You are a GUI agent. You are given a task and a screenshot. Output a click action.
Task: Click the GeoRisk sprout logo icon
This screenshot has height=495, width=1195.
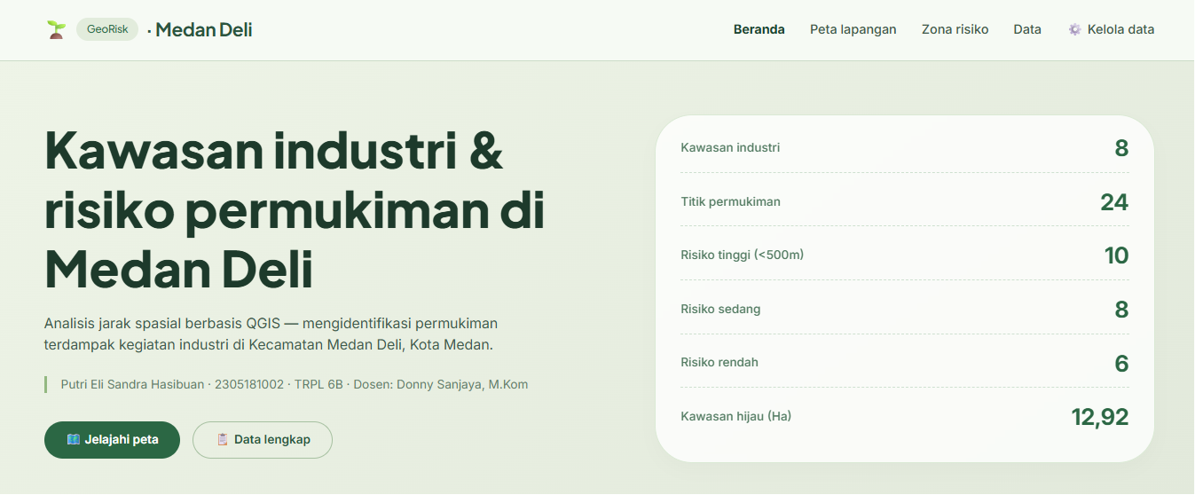pyautogui.click(x=57, y=29)
